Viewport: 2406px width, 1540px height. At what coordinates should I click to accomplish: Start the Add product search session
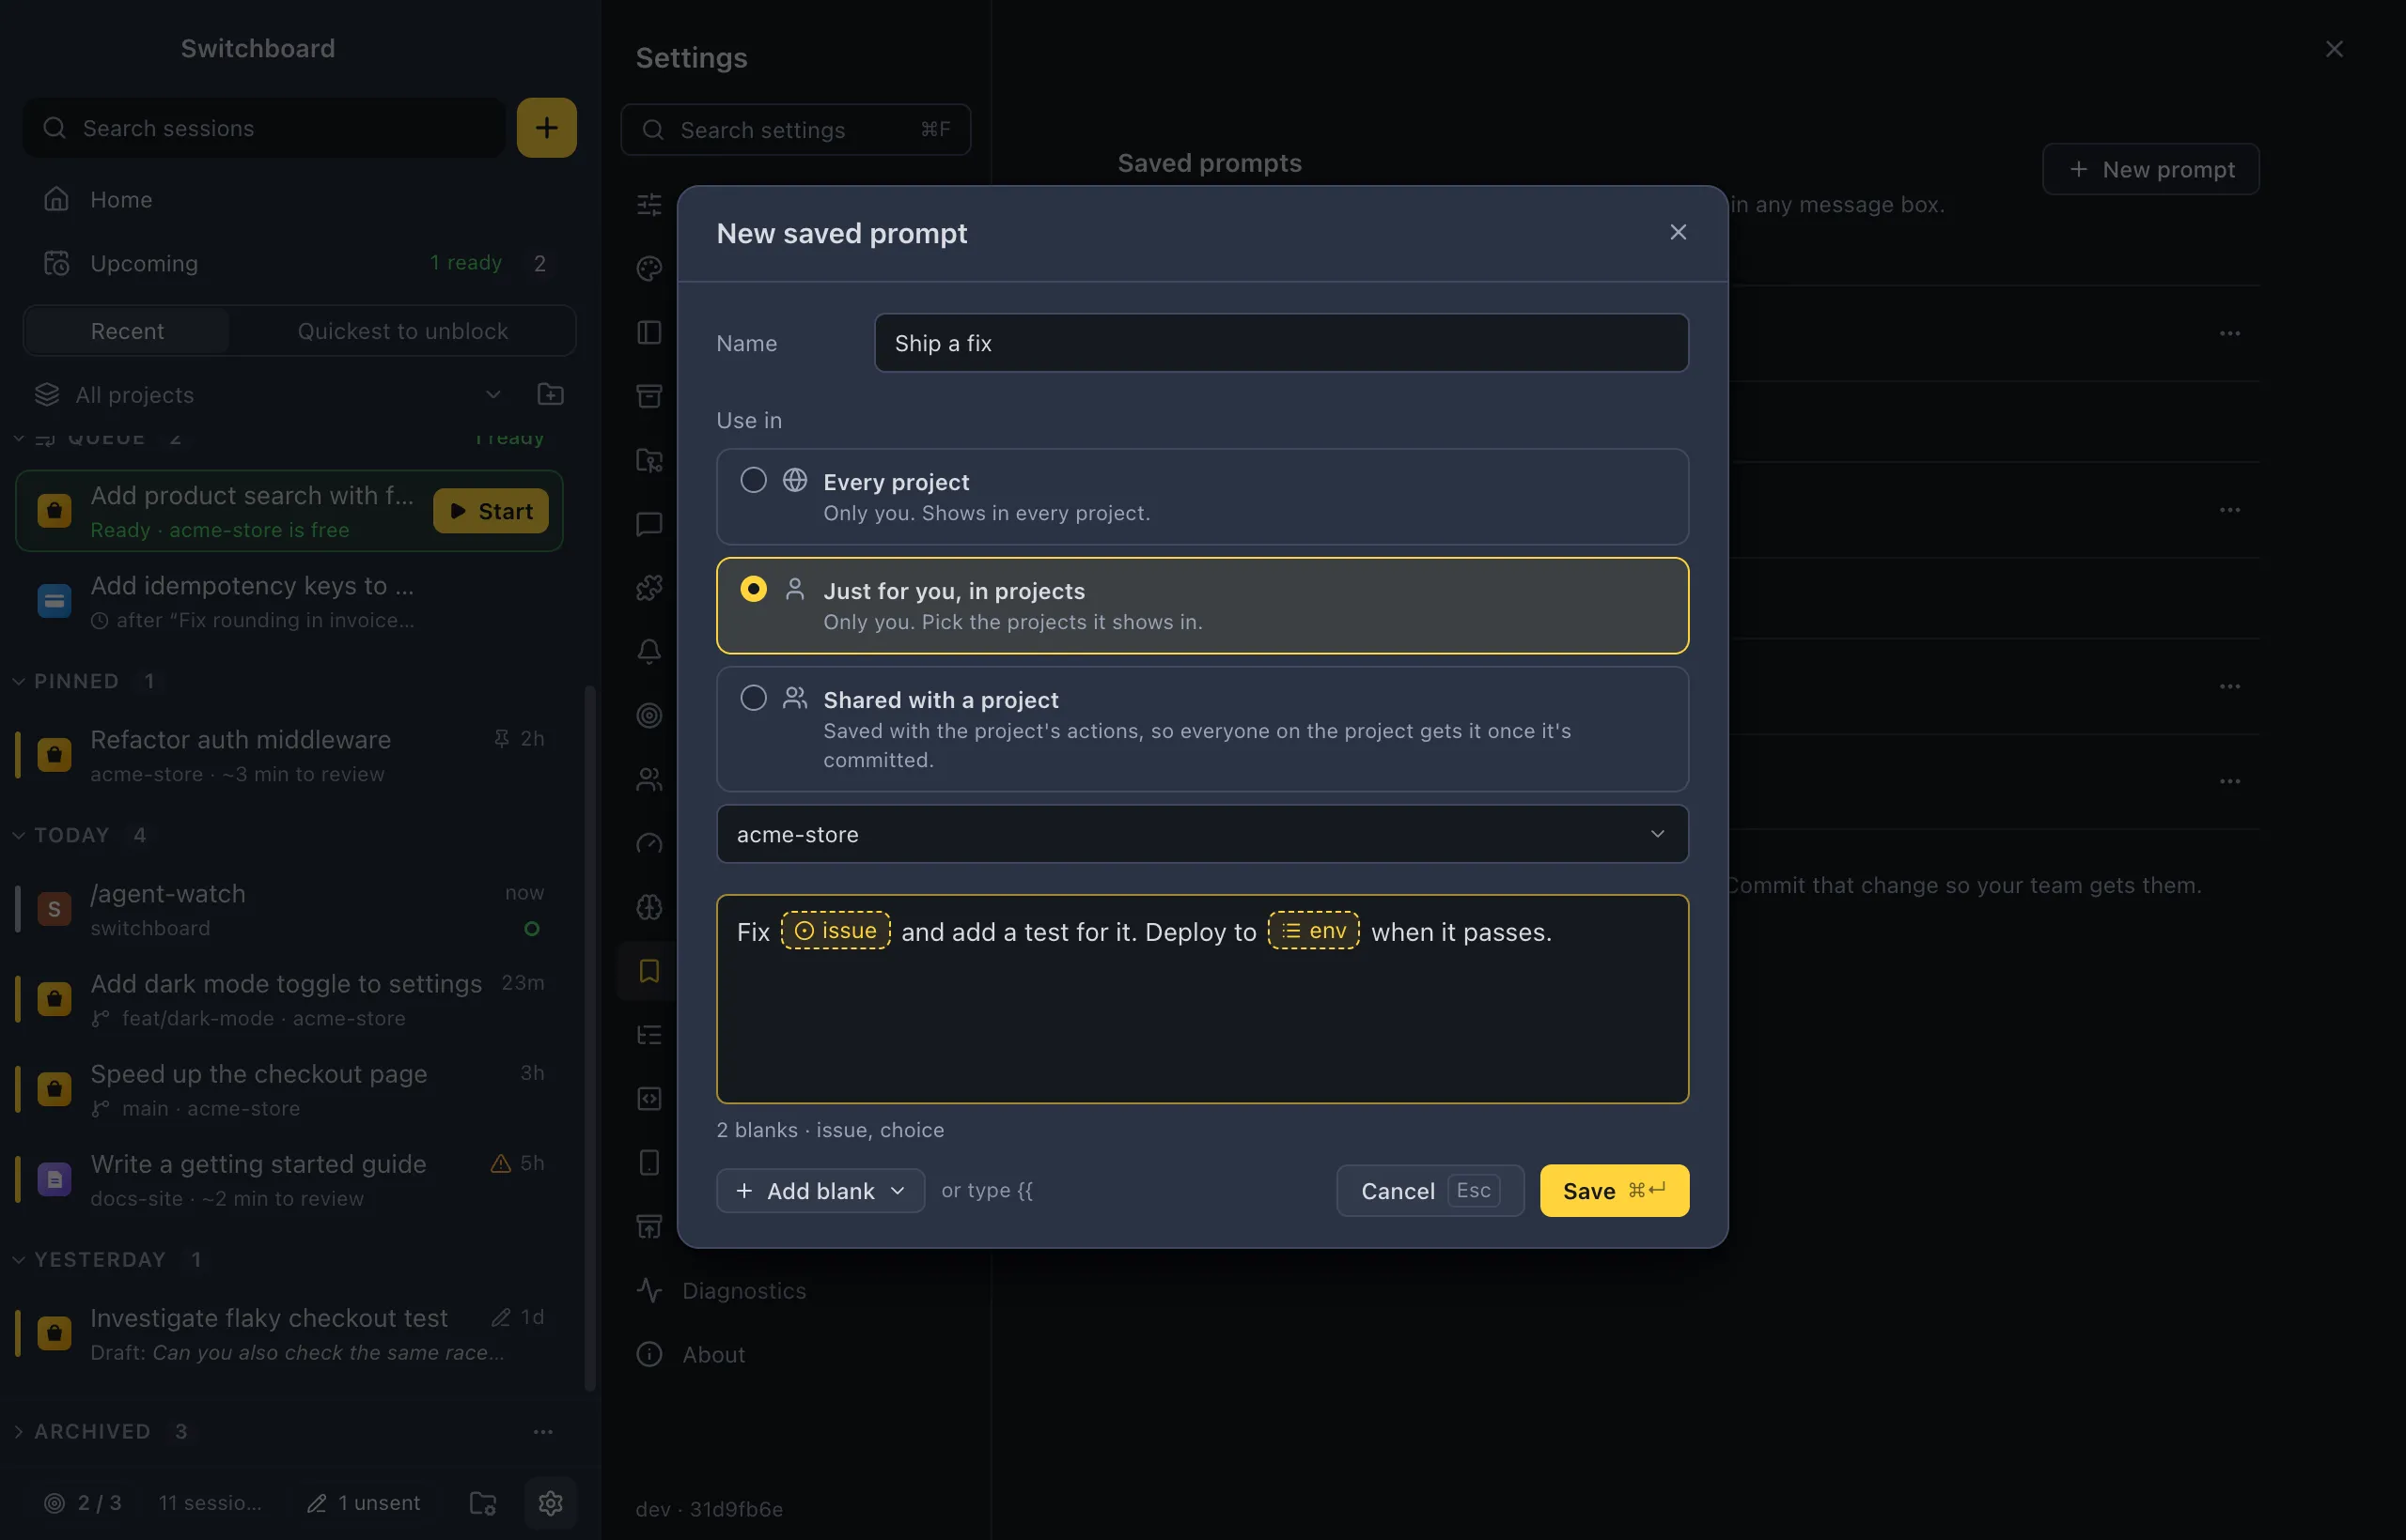tap(491, 511)
